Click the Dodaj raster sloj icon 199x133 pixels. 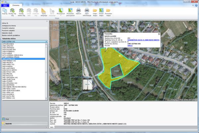(21, 10)
